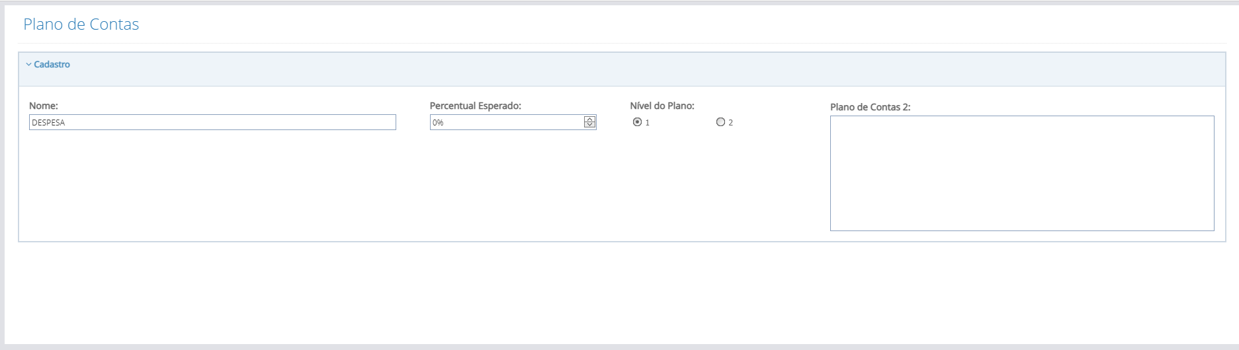Click the Nome: field label

44,106
